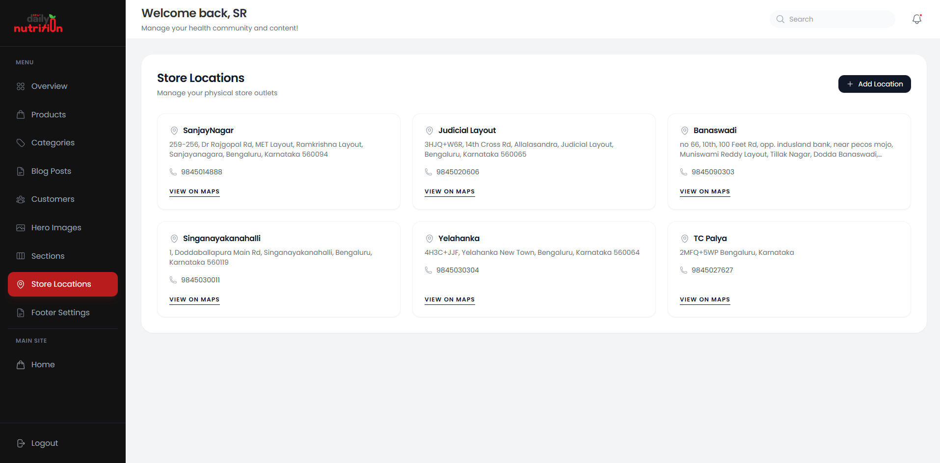
Task: View Judicial Layout store on maps
Action: [x=449, y=191]
